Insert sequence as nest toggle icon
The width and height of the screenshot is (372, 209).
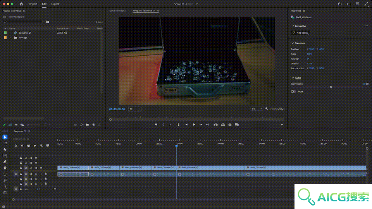pyautogui.click(x=15, y=146)
